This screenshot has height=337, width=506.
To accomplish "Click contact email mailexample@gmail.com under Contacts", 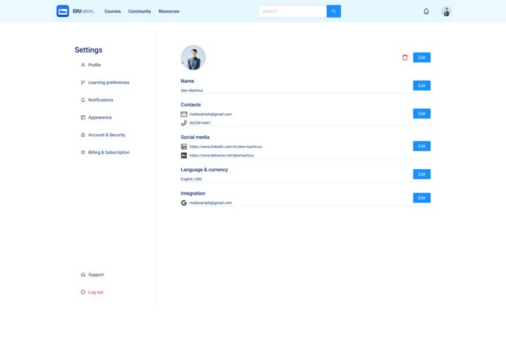I will click(x=210, y=114).
